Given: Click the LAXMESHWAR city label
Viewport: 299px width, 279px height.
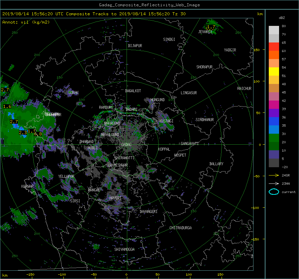Looking at the screenshot, I should 118,165.
